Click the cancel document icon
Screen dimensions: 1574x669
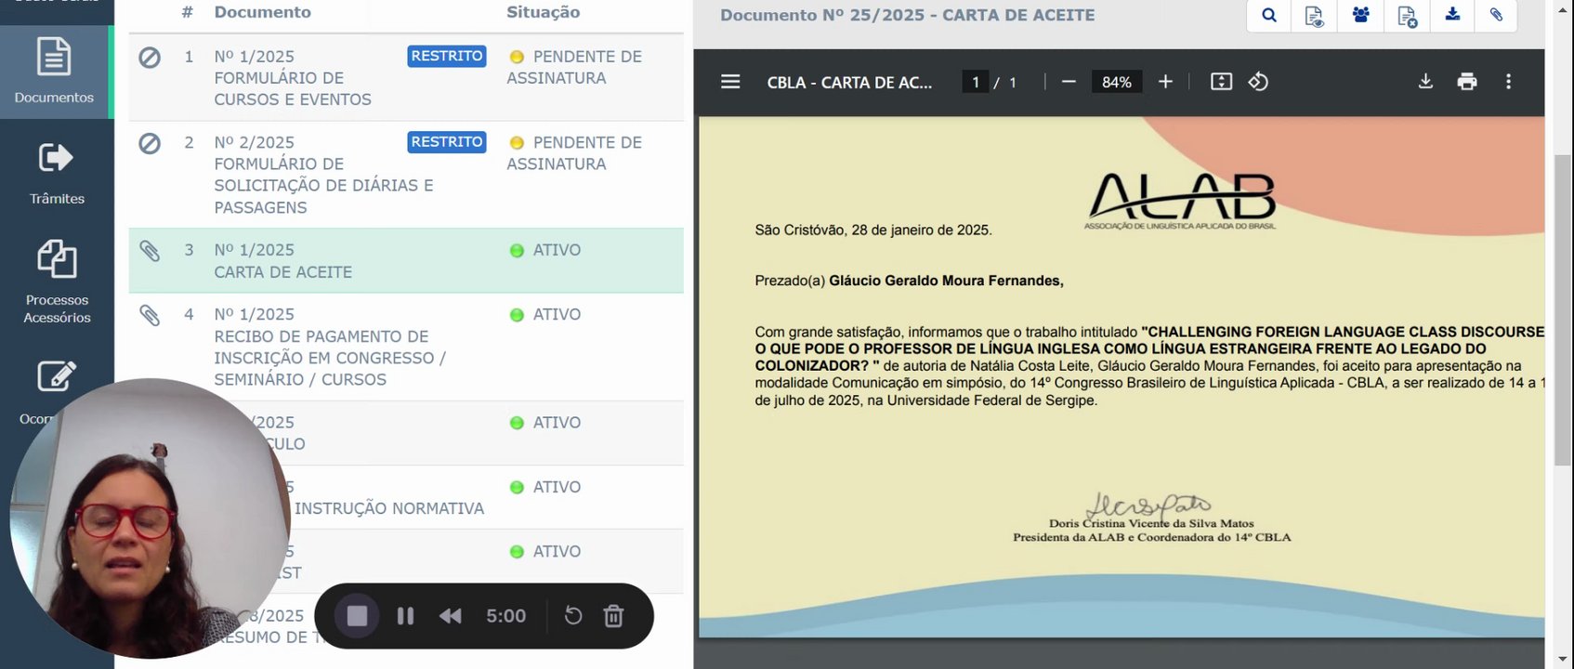[1407, 16]
